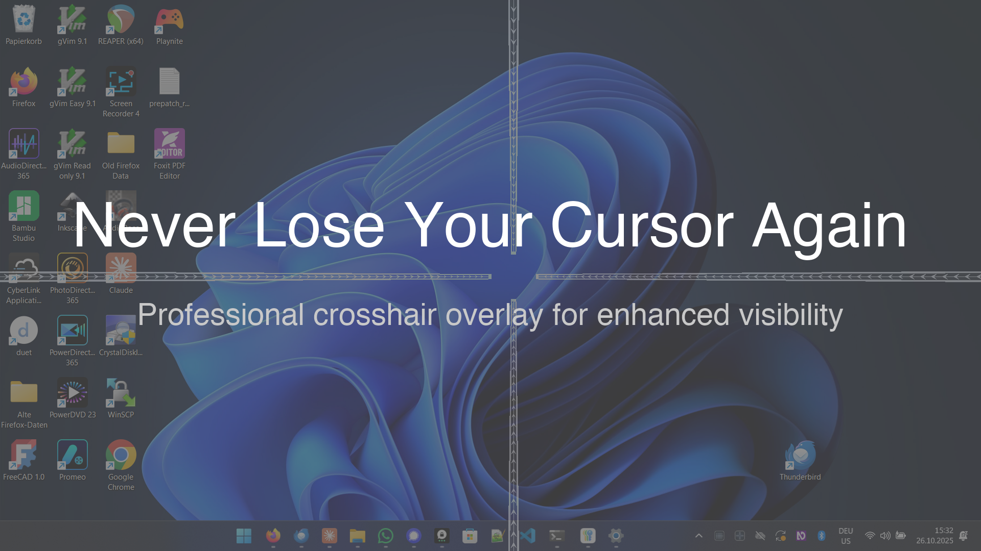Launch CrystalDiskInfo
The image size is (981, 551).
click(x=121, y=331)
